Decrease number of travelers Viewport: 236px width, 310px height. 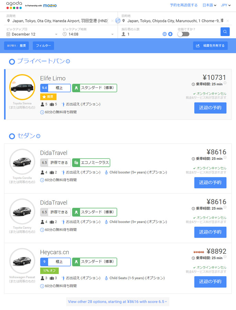[164, 34]
